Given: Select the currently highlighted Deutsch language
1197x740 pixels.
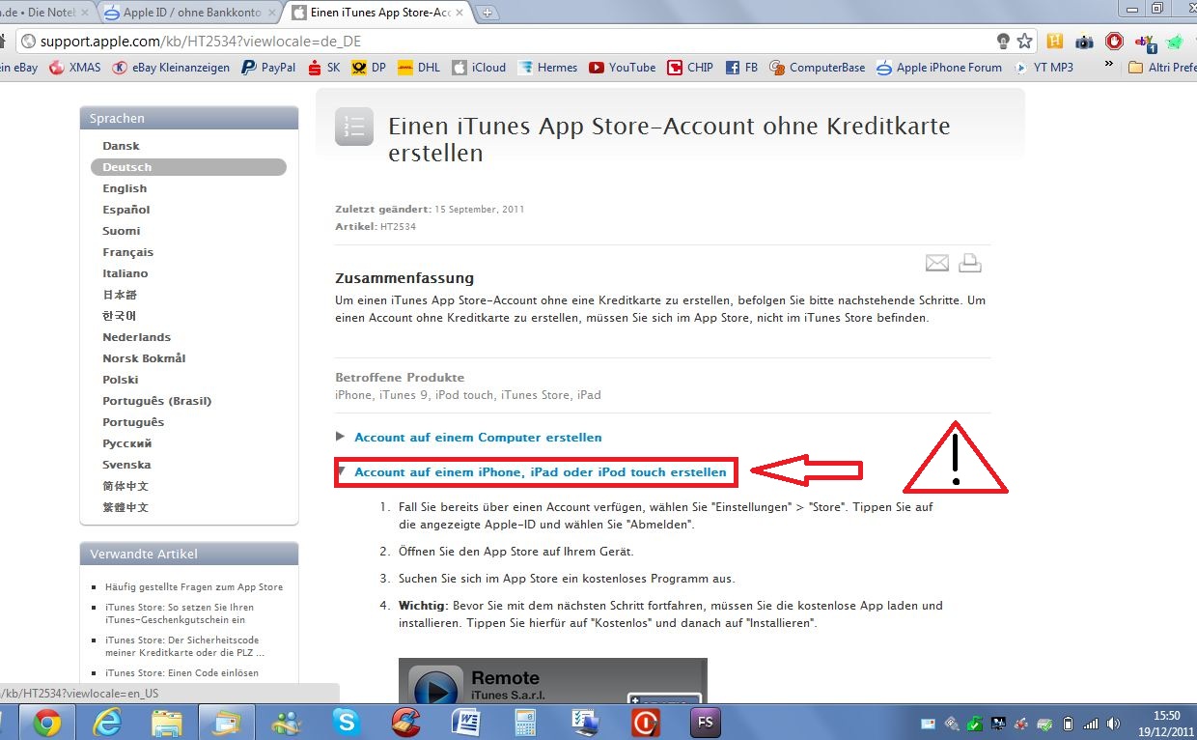Looking at the screenshot, I should 188,167.
